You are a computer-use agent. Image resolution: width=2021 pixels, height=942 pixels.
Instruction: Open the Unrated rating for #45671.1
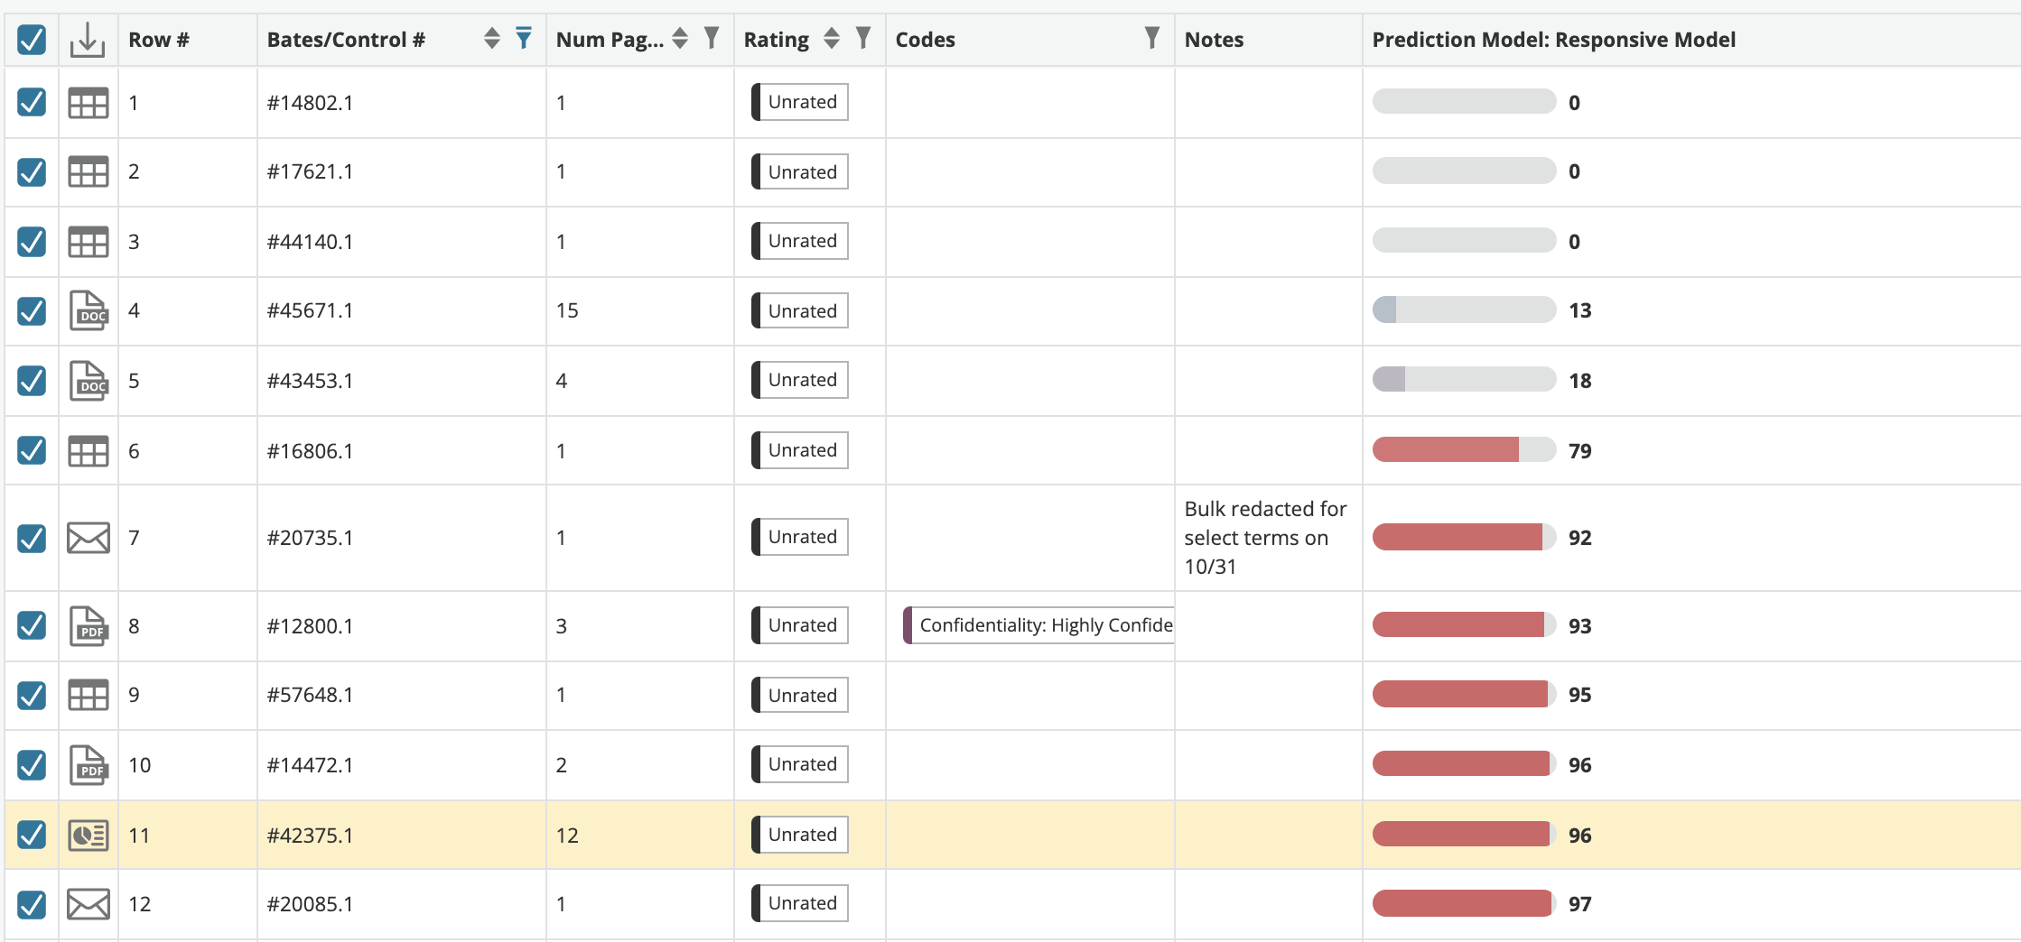[x=800, y=310]
